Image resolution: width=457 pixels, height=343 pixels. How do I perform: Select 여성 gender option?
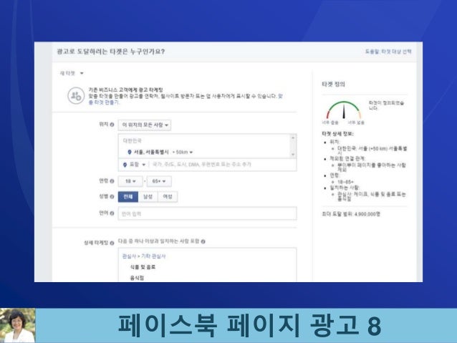tap(168, 197)
